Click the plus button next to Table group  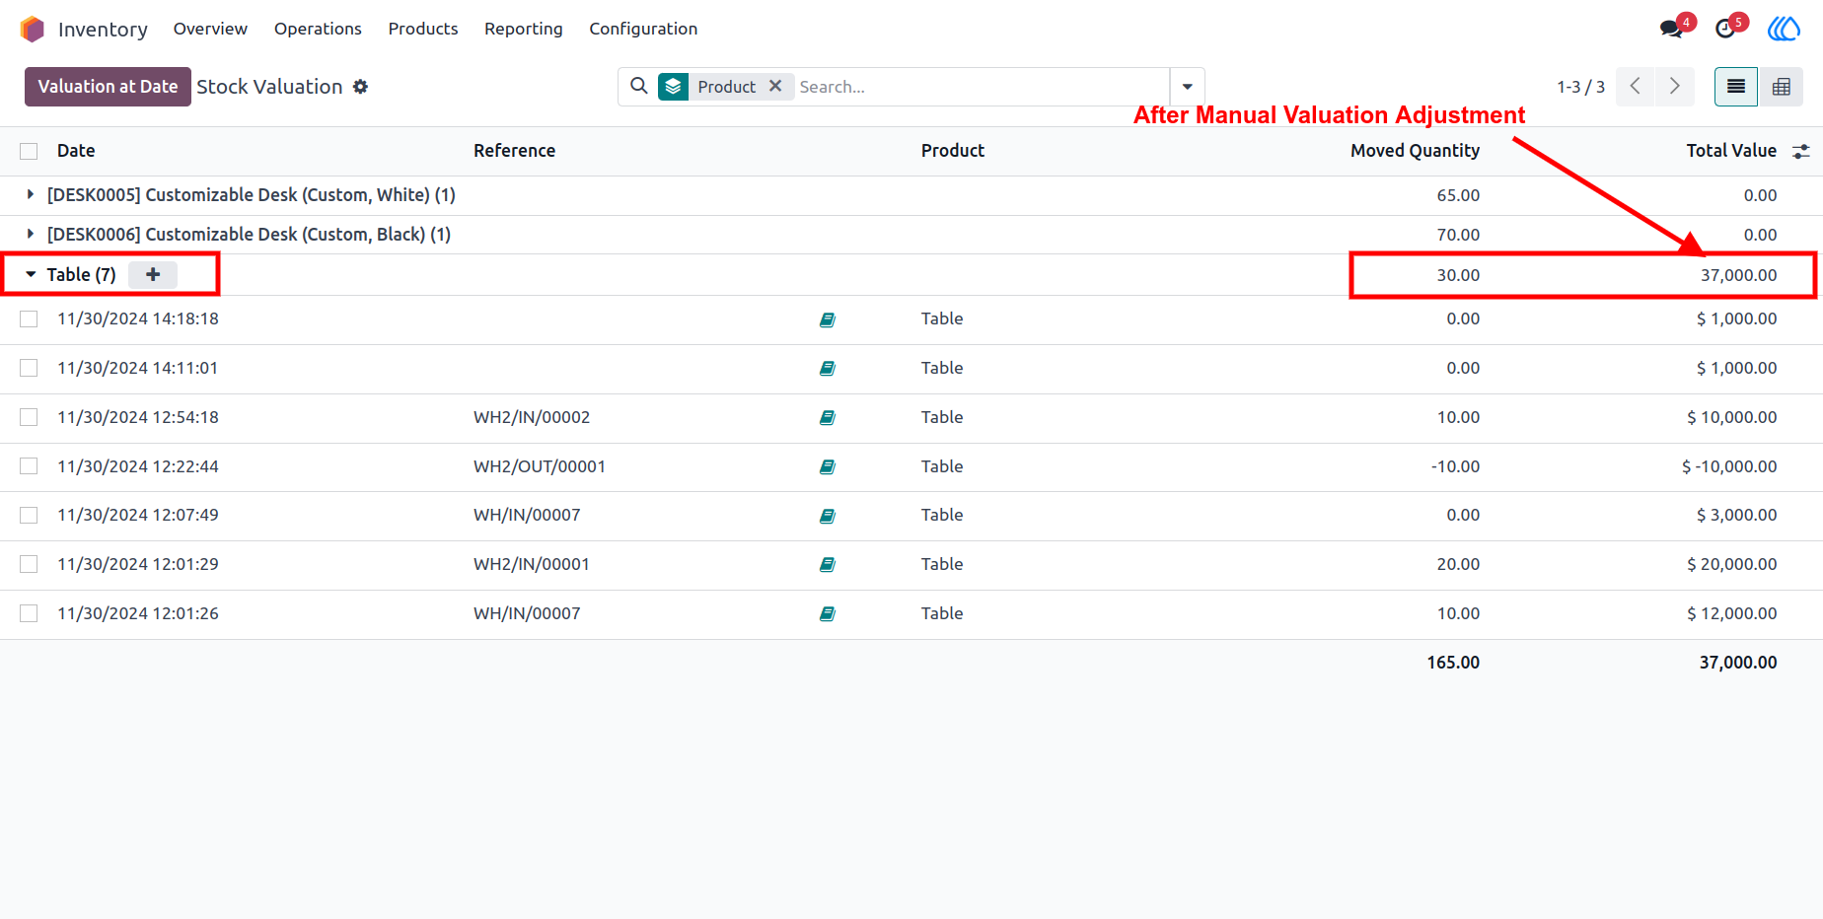tap(153, 274)
